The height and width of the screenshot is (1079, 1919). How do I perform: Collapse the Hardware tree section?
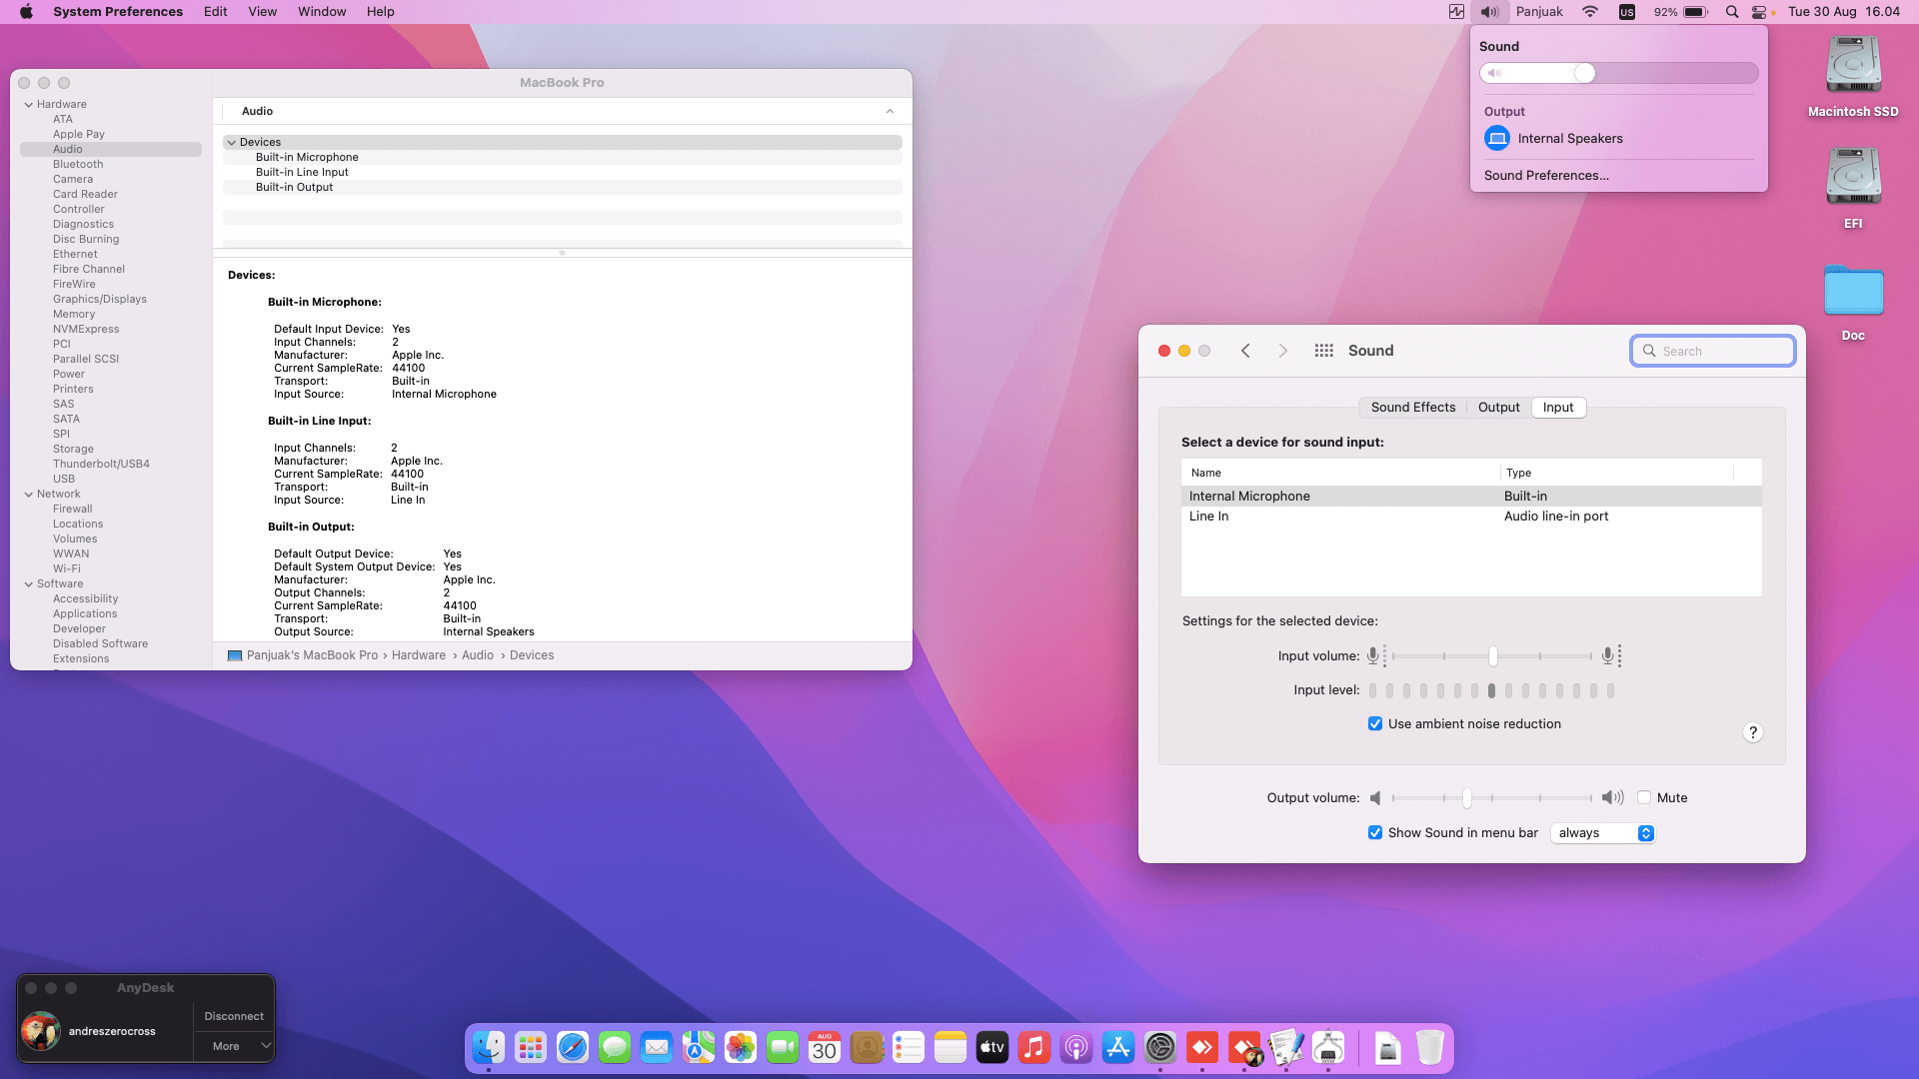[29, 105]
